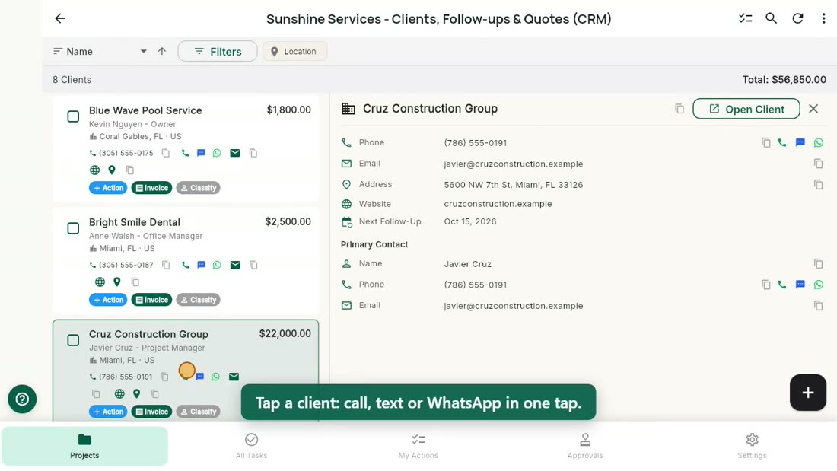Switch to the Settings tab
Viewport: 837px width, 471px height.
752,446
